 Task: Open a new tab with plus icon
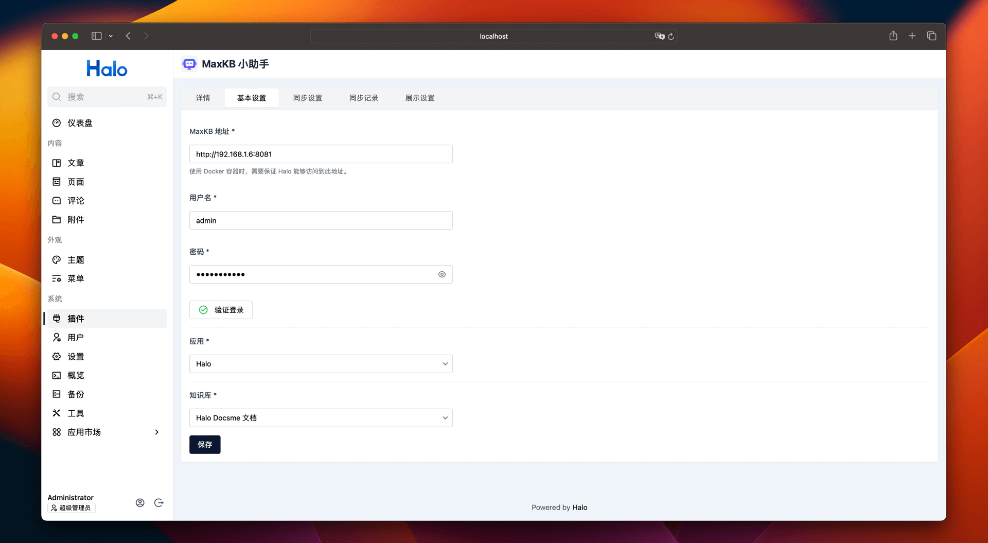(x=912, y=36)
